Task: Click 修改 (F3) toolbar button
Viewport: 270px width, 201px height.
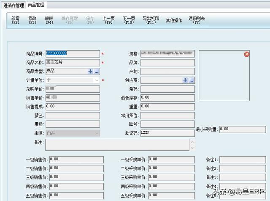Action: [32, 21]
